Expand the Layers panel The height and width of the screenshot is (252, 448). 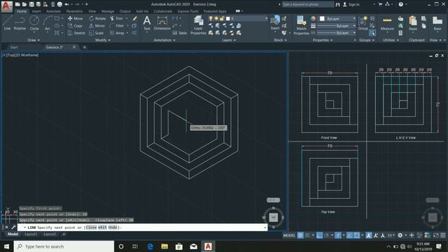pos(229,40)
